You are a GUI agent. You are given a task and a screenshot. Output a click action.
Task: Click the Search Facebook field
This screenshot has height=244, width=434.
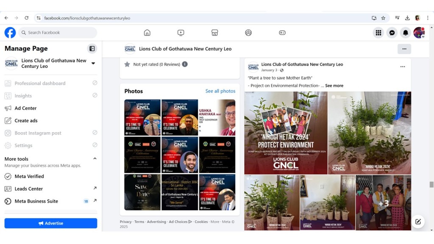click(58, 33)
